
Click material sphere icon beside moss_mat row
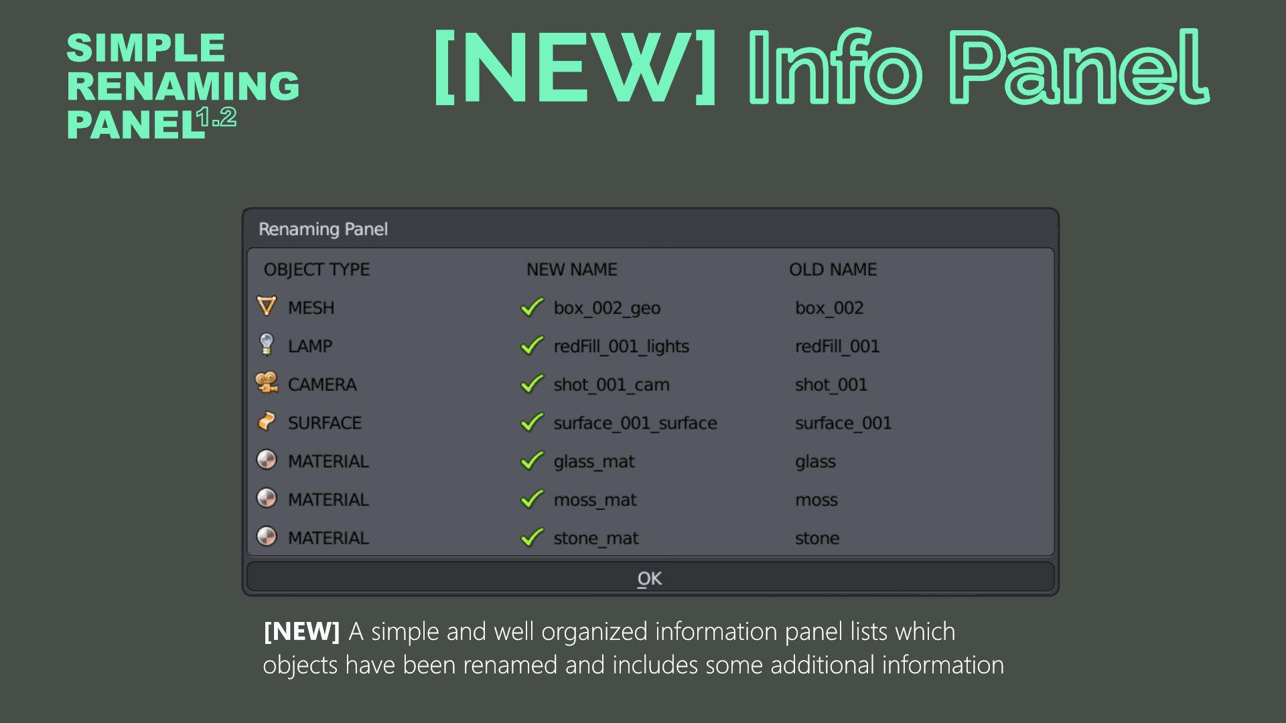(267, 498)
